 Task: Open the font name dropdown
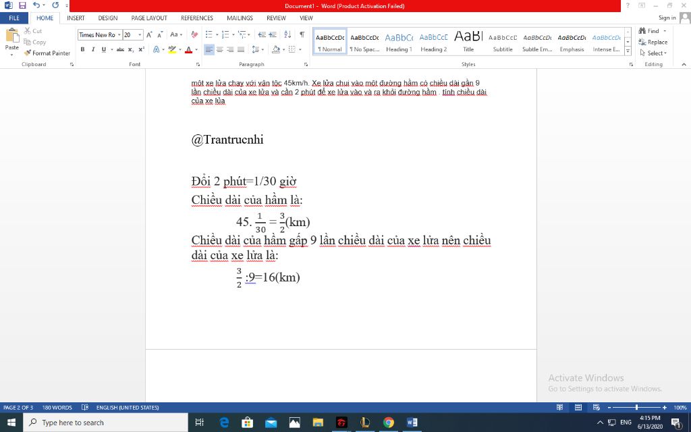point(119,35)
